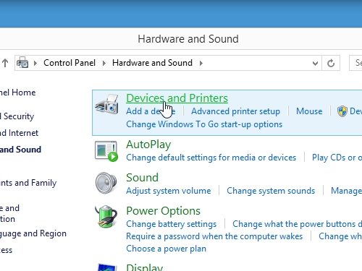362x271 pixels.
Task: Open Choose a power plan link
Action: point(166,249)
